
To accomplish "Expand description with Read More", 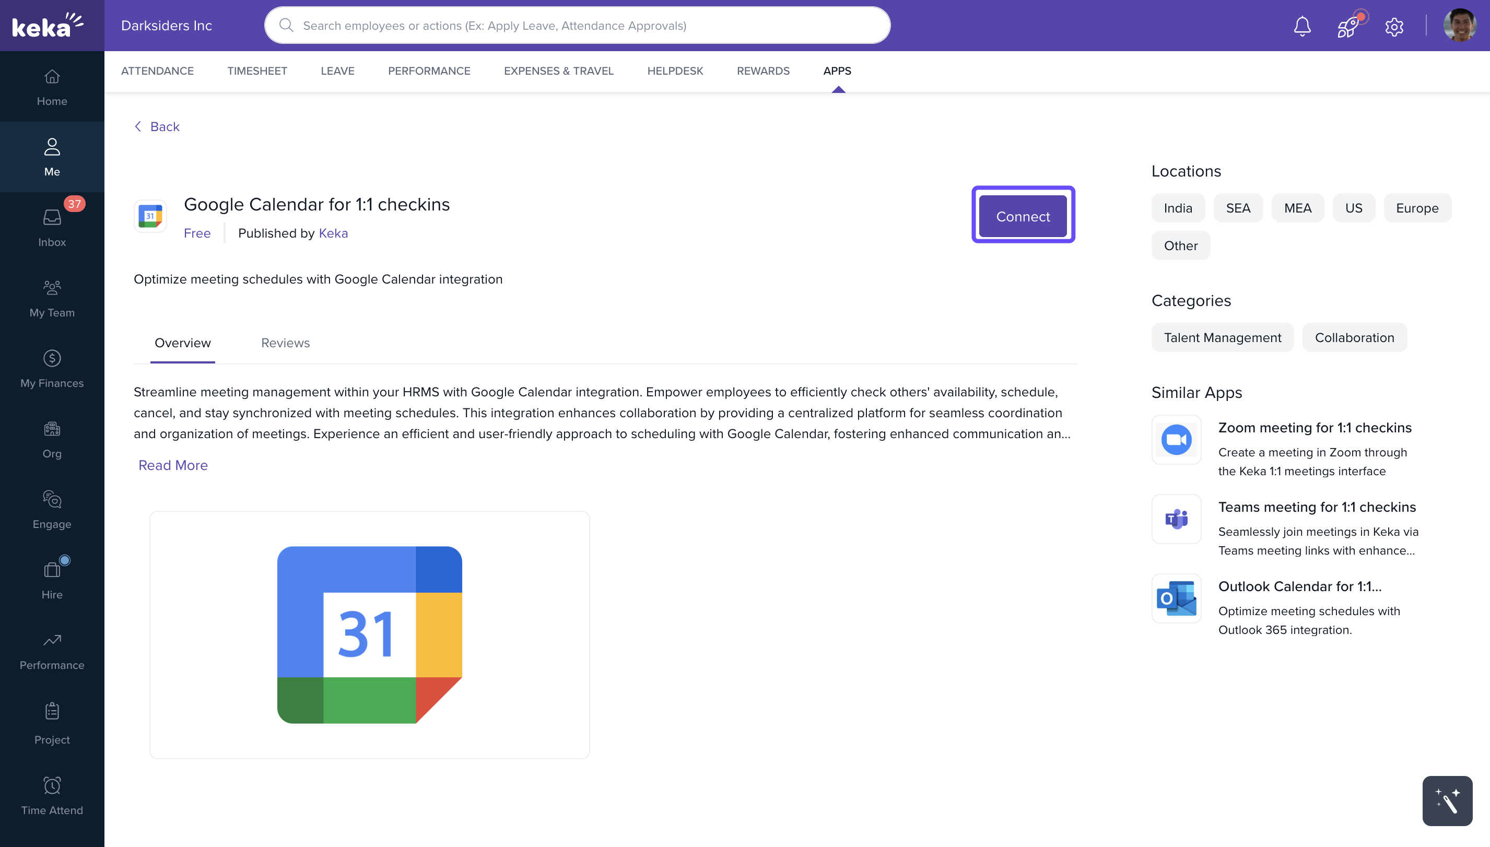I will 173,465.
